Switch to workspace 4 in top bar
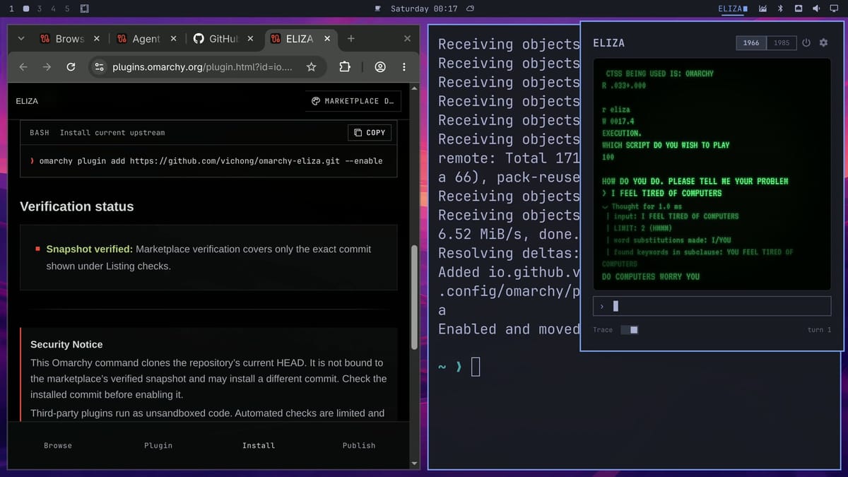This screenshot has height=477, width=848. 54,8
